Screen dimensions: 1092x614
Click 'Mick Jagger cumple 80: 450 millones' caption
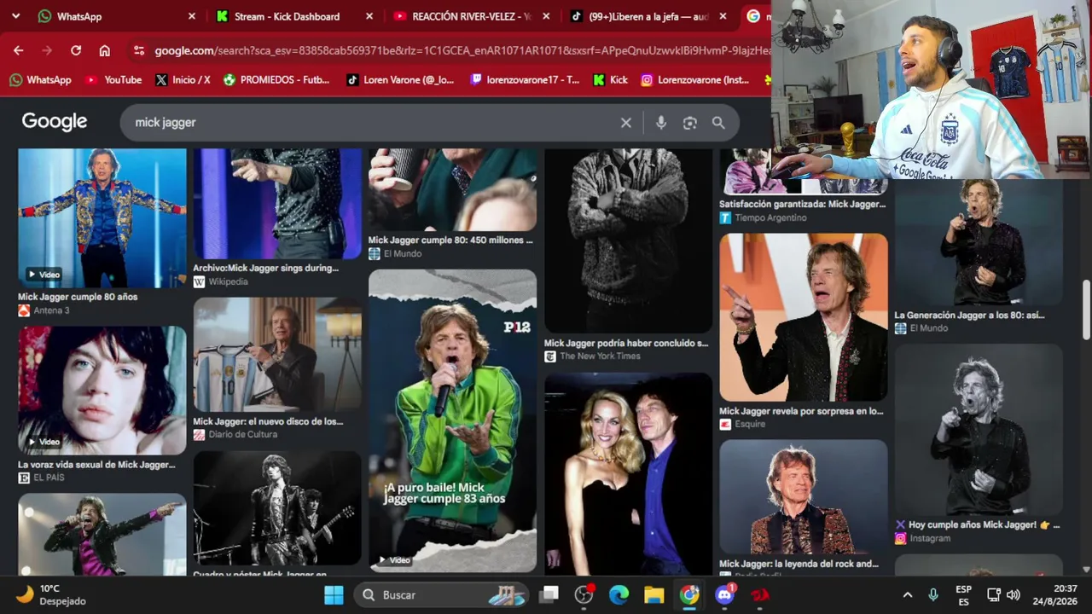click(x=450, y=240)
